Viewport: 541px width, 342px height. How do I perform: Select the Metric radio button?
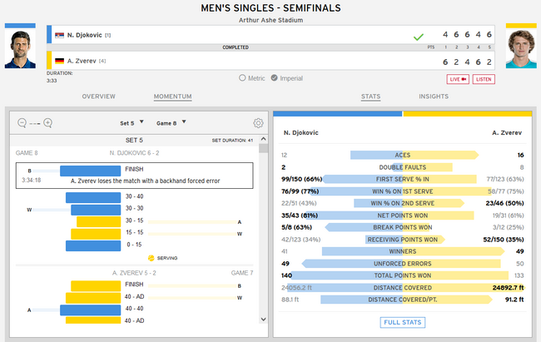tap(242, 78)
